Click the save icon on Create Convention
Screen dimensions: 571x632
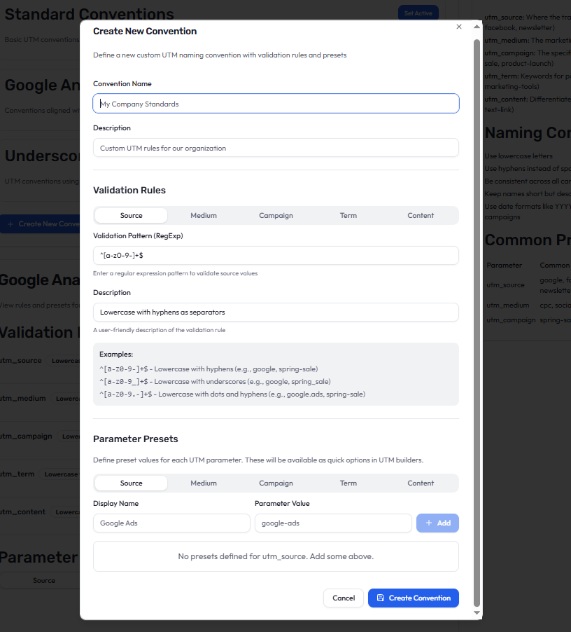point(380,598)
